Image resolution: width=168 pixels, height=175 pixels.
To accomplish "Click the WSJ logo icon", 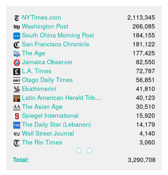I will click(x=17, y=134).
